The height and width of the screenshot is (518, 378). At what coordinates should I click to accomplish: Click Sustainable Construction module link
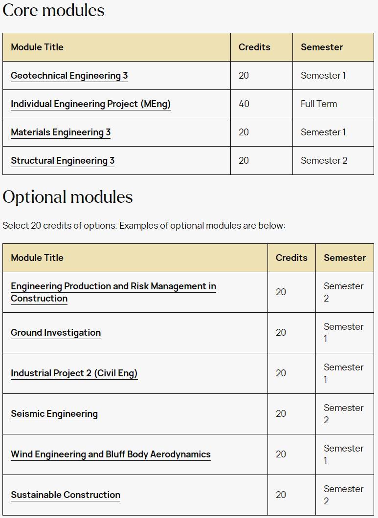(x=66, y=495)
